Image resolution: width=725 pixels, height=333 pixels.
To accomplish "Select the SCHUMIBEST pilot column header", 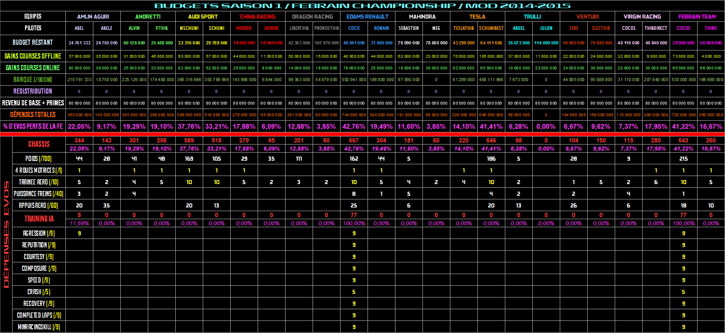I will (x=491, y=28).
